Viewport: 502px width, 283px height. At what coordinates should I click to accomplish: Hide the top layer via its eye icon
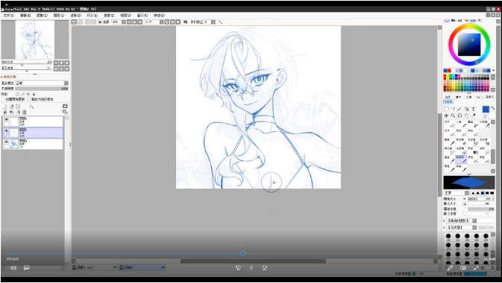click(x=6, y=119)
